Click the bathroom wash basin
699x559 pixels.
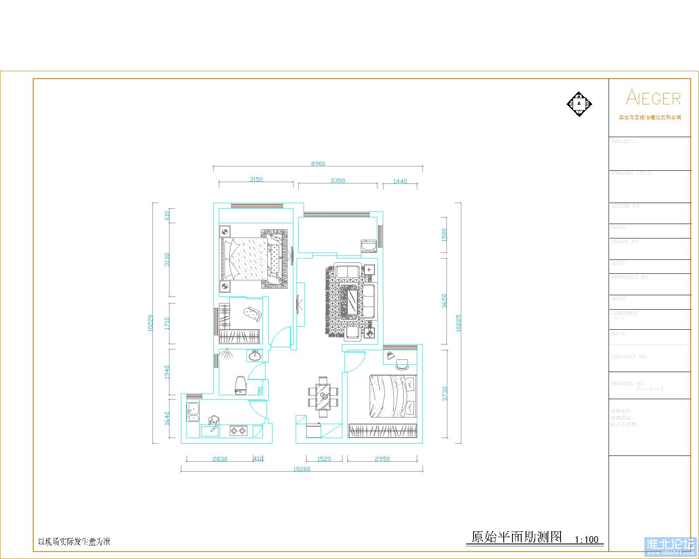pyautogui.click(x=255, y=355)
